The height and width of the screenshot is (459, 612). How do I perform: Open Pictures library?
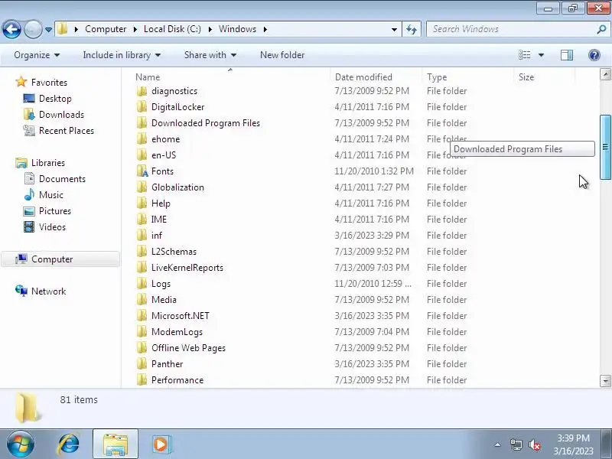click(54, 211)
